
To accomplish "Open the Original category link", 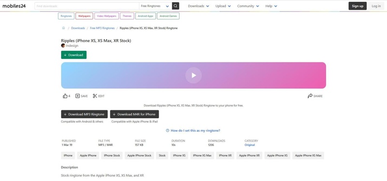I will click(x=250, y=145).
